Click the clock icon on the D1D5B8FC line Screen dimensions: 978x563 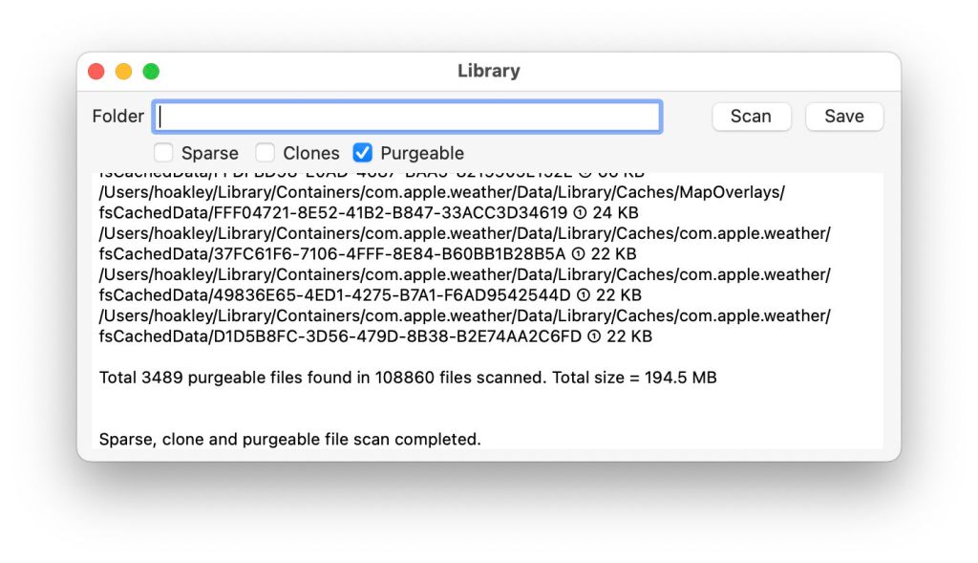pos(593,336)
